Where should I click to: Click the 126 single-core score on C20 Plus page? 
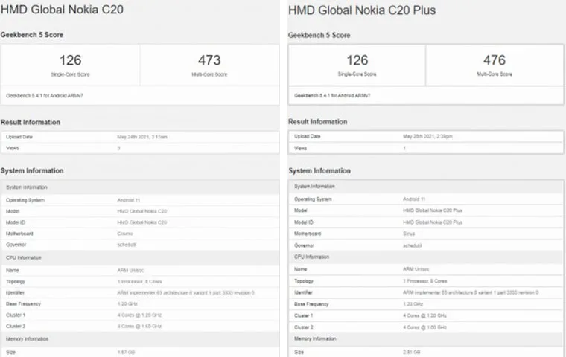tap(357, 60)
